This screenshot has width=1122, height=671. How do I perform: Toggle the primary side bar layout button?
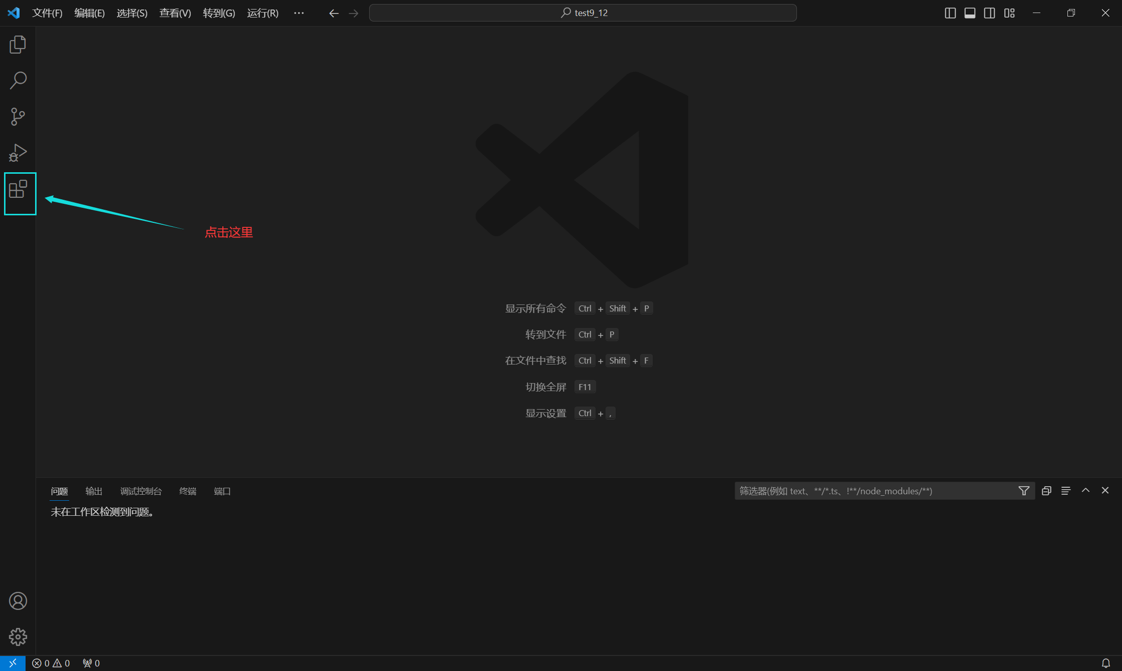tap(950, 13)
